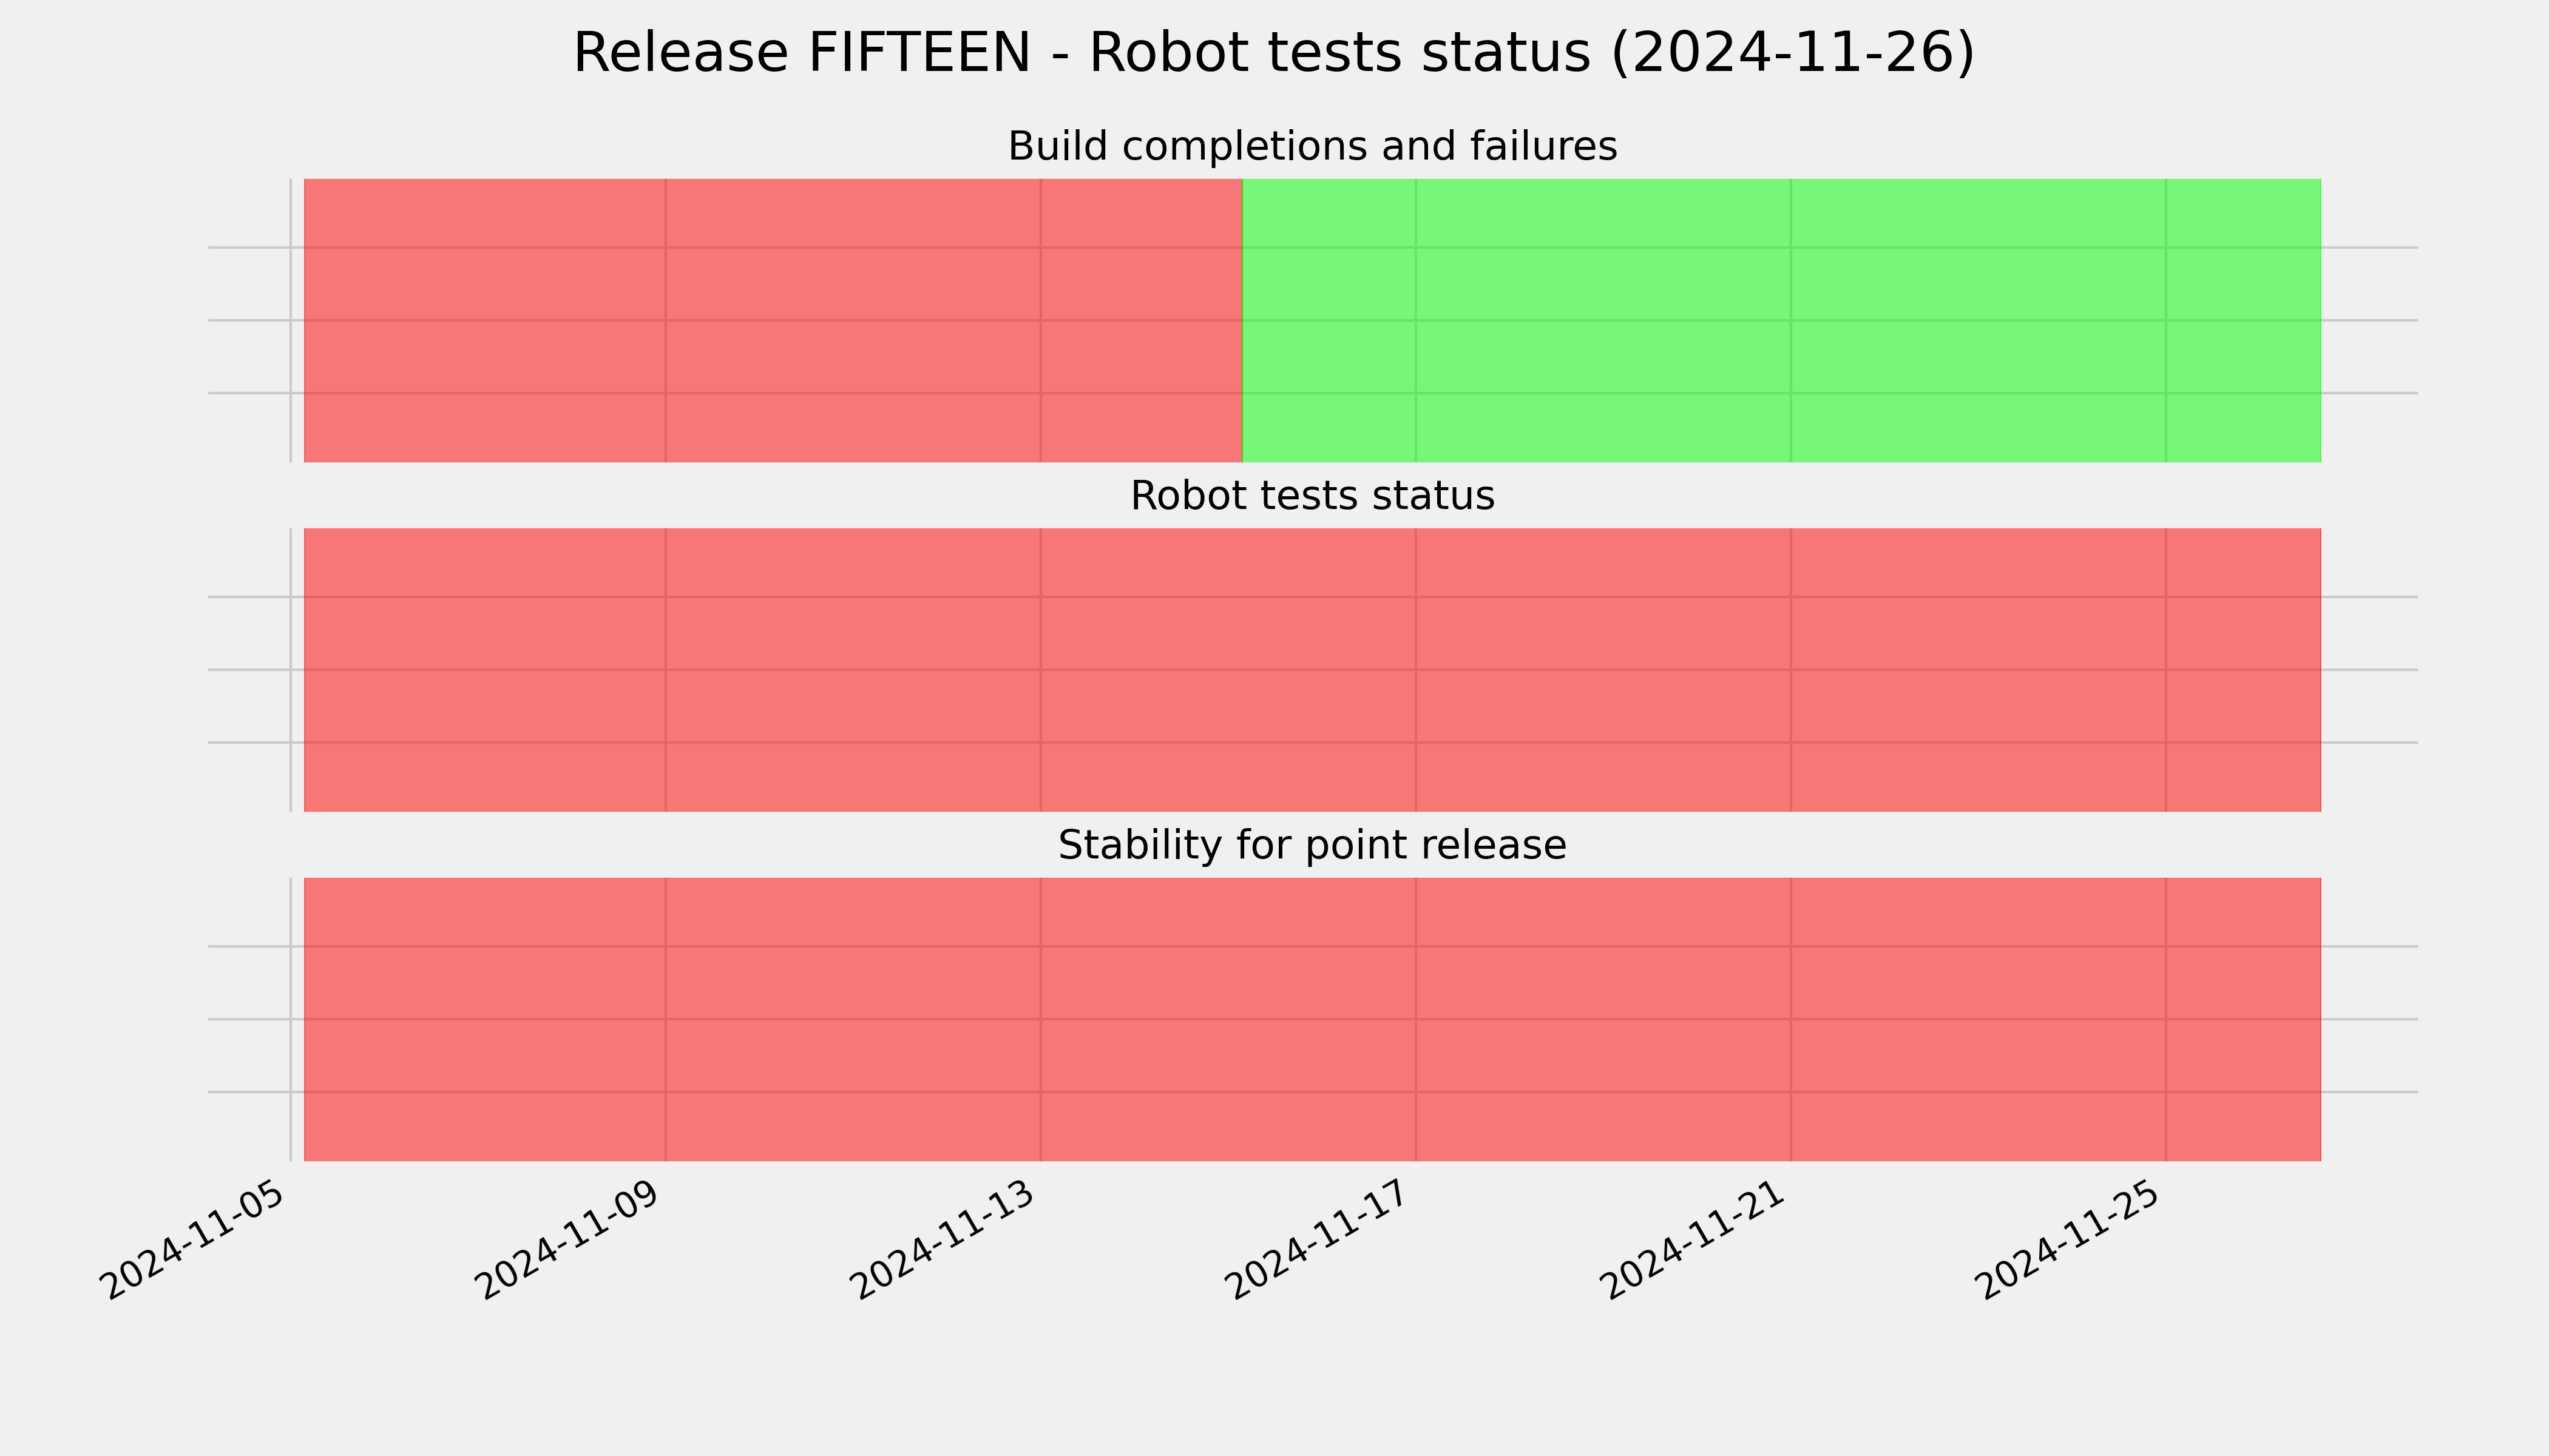Viewport: 2549px width, 1456px height.
Task: Click the 2024-11-05 date axis label
Action: [x=195, y=1240]
